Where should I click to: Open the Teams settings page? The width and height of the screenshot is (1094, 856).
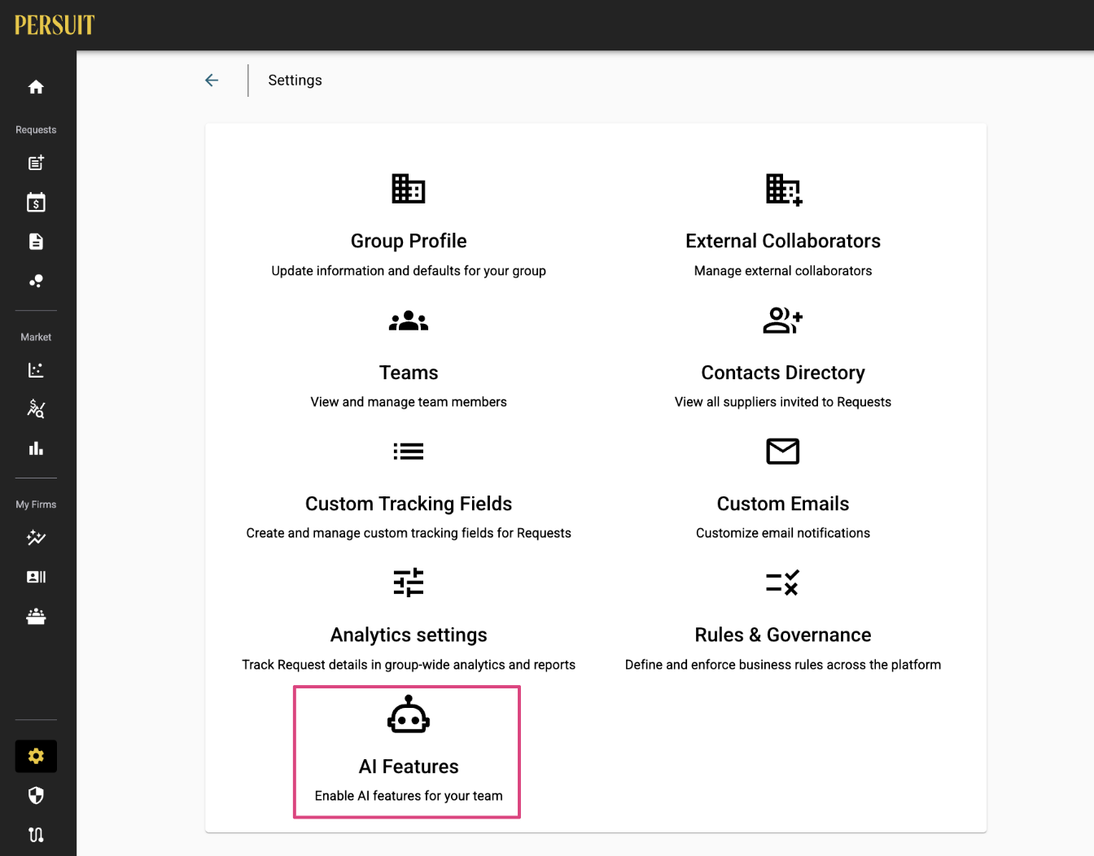tap(409, 372)
